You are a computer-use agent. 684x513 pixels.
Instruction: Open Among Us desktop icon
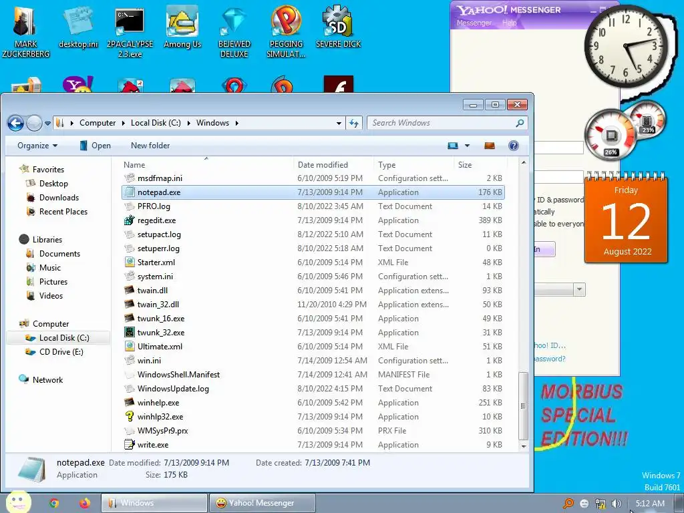(x=182, y=28)
